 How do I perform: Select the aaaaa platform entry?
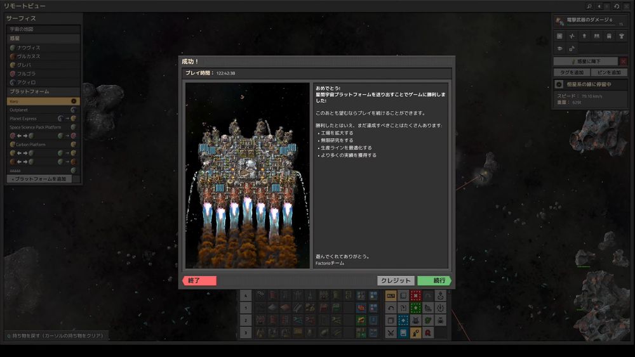43,171
